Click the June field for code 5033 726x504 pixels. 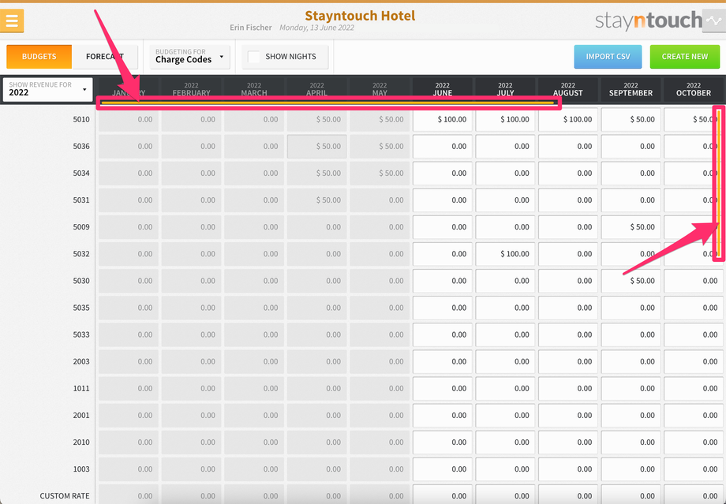(442, 334)
